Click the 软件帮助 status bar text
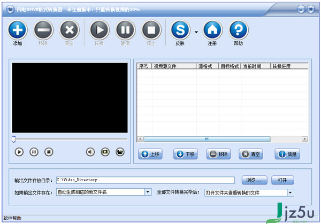Image resolution: width=321 pixels, height=224 pixels. coord(12,218)
